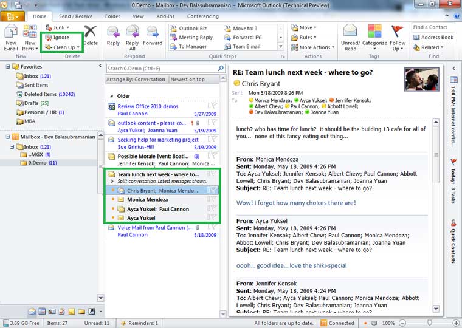This screenshot has height=328, width=462.
Task: Collapse the Mailbox - Dev Balasubramanian tree
Action: coord(8,137)
